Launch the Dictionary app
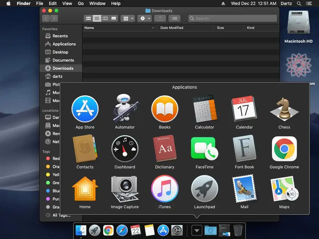The height and width of the screenshot is (239, 319). pyautogui.click(x=165, y=149)
